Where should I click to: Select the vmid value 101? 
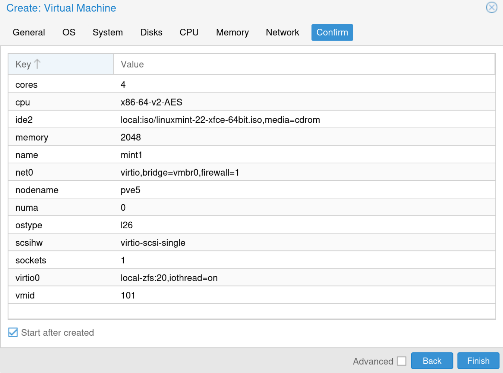(x=128, y=295)
